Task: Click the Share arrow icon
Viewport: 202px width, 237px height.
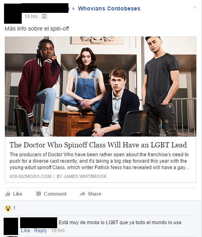Action: pos(82,194)
